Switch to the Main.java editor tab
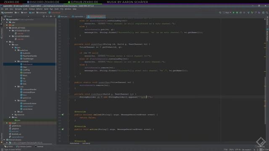The width and height of the screenshot is (269, 151). (63, 16)
